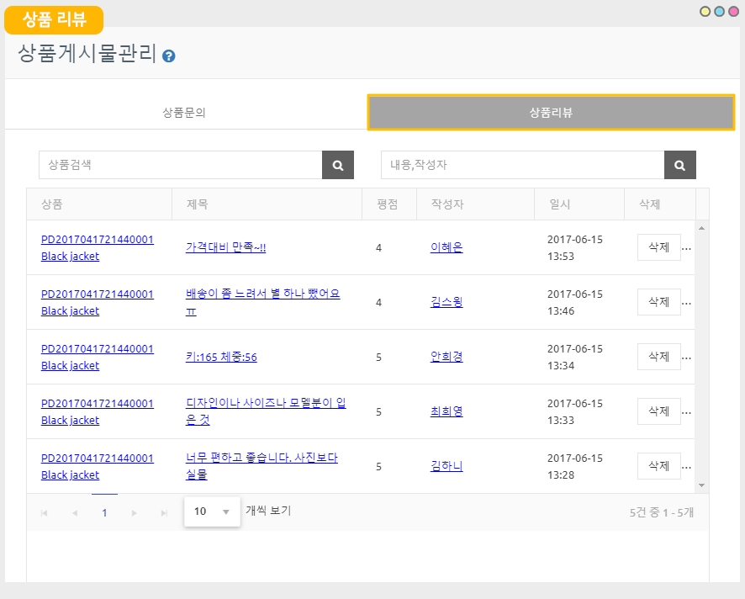Click the product search magnifier button
This screenshot has width=745, height=599.
click(338, 166)
